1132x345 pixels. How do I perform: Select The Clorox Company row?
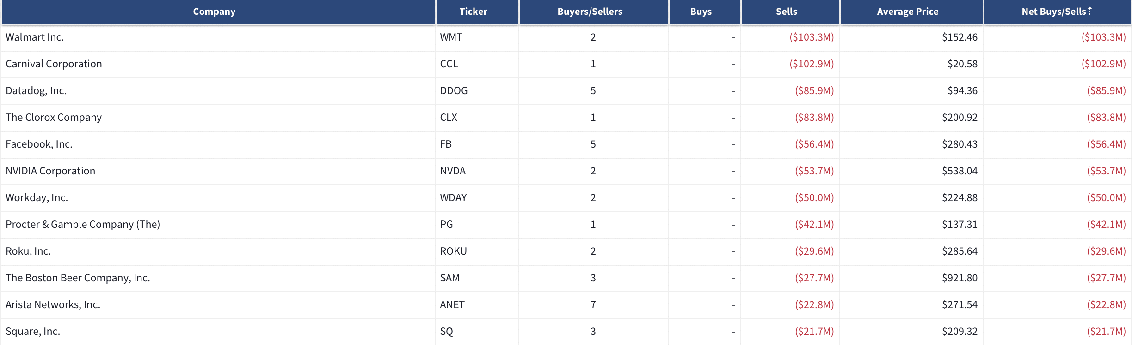pyautogui.click(x=566, y=117)
